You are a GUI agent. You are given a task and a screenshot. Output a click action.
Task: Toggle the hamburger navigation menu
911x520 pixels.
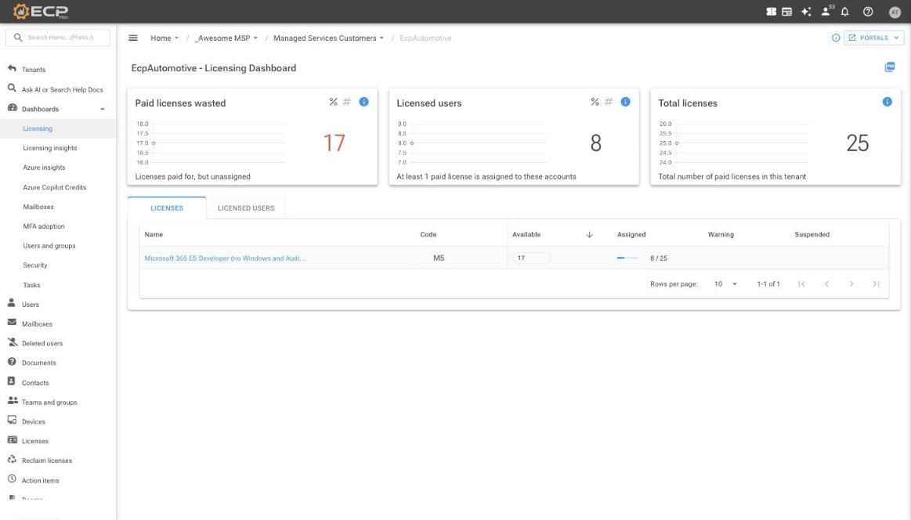[x=133, y=38]
